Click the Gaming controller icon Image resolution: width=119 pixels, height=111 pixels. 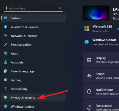[x=6, y=80]
